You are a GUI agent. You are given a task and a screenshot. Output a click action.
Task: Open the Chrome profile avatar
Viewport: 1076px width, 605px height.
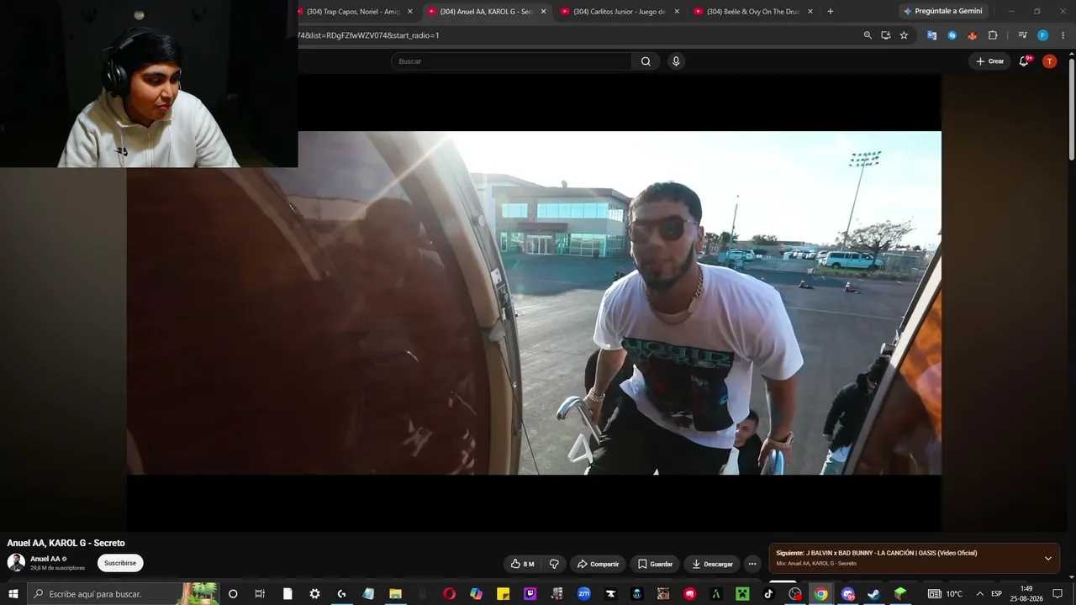(x=1042, y=35)
